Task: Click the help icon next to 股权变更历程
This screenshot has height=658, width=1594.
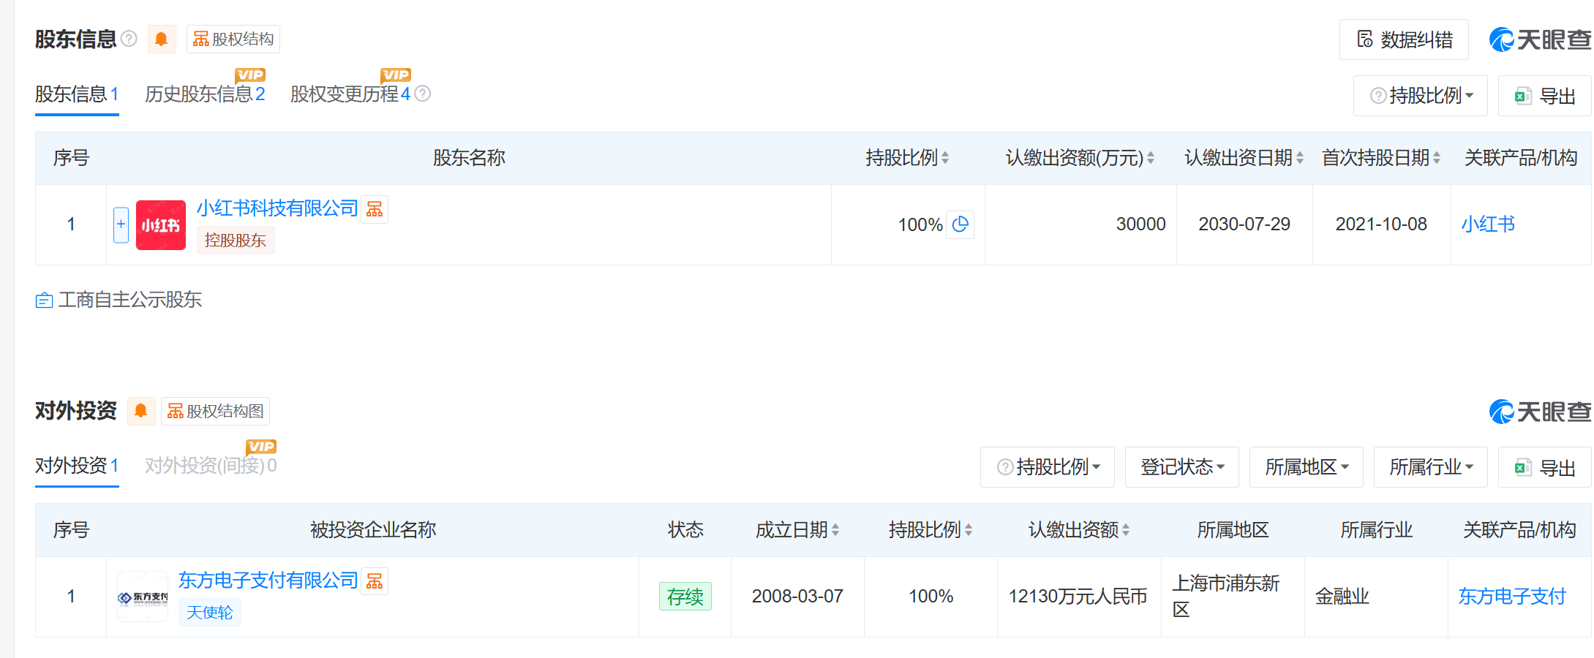Action: coord(423,94)
